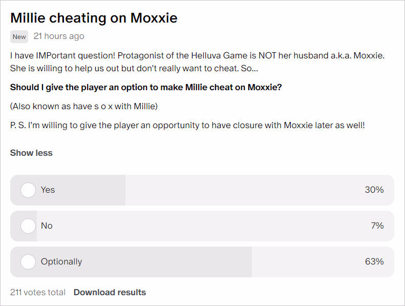Collapse the post with Show less
Viewport: 405px width, 306px height.
click(x=31, y=153)
